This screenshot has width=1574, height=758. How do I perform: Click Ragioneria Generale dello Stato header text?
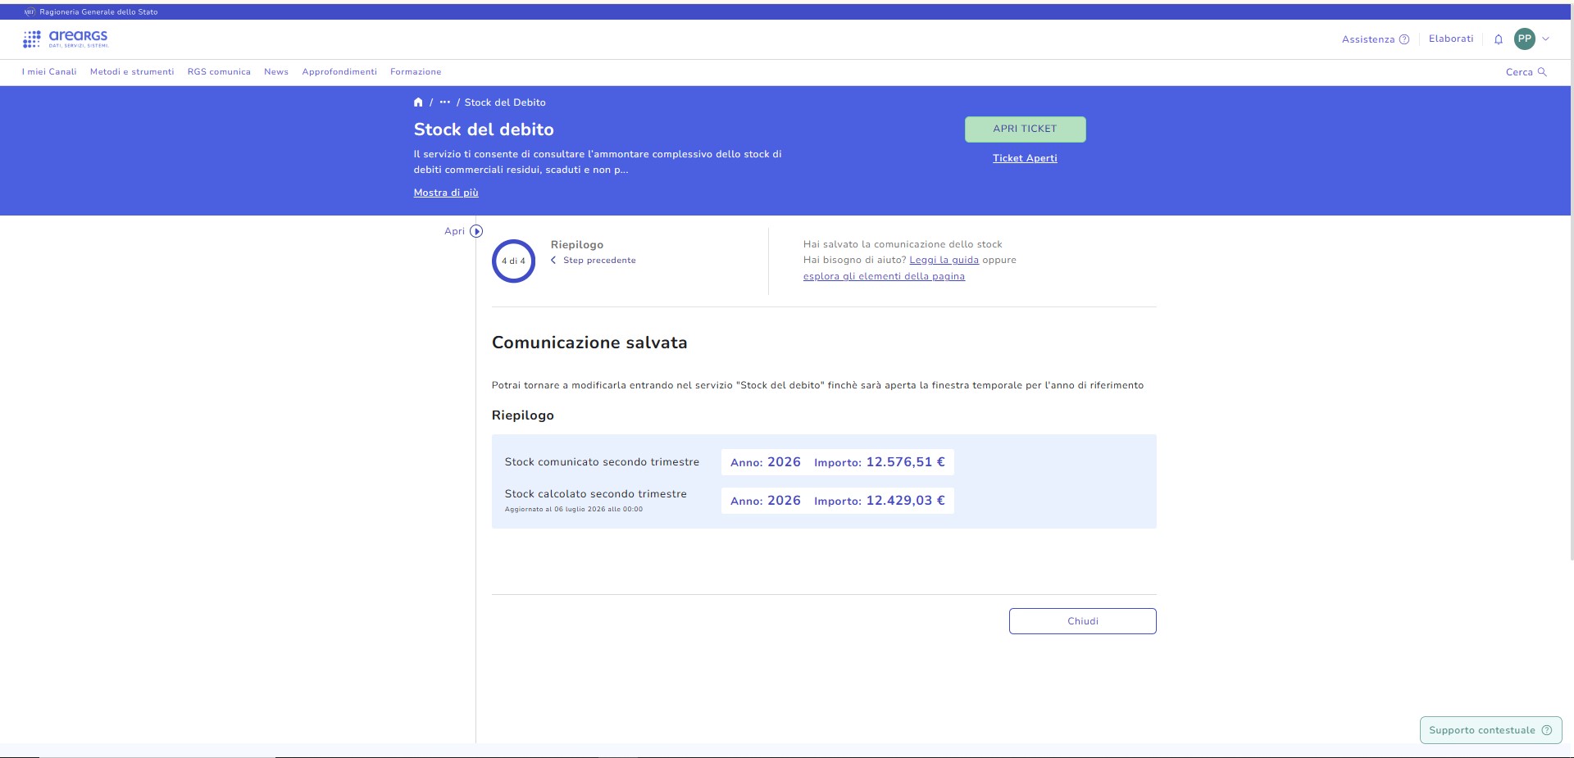(98, 12)
